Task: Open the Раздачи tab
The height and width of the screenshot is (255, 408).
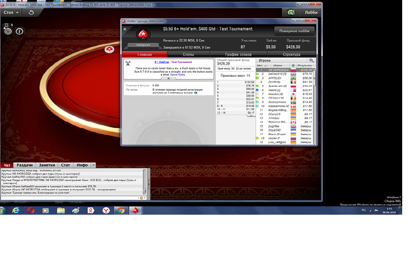Action: (24, 165)
